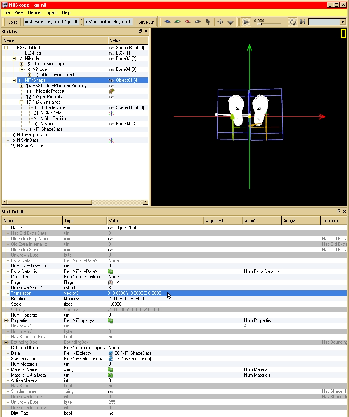This screenshot has width=349, height=417.
Task: Collapse the 2 NiNode tree branch
Action: 14,58
